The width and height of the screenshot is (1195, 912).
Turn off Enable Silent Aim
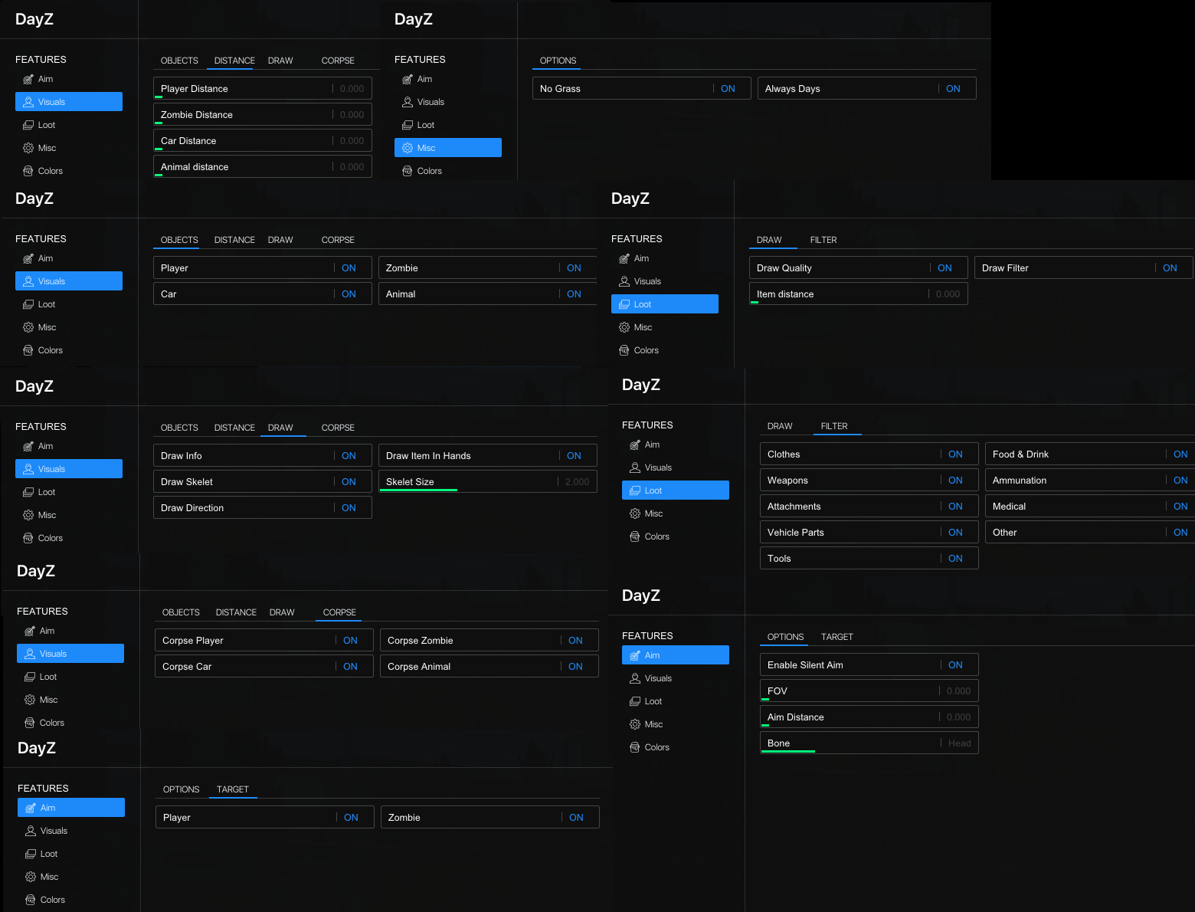(x=954, y=665)
